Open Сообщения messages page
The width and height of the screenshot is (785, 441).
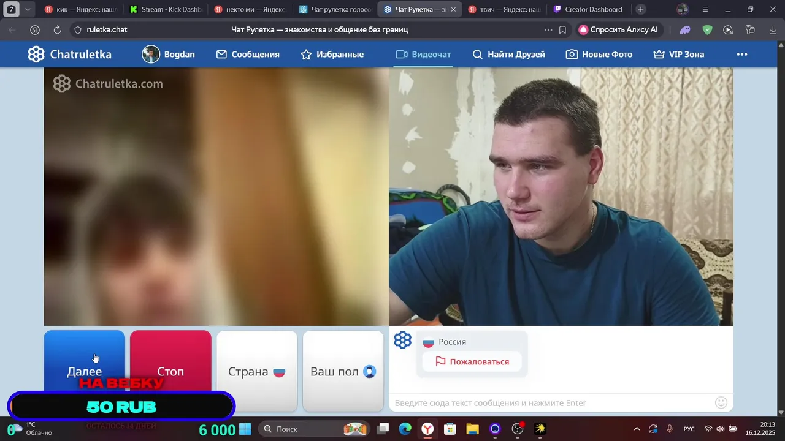(248, 55)
